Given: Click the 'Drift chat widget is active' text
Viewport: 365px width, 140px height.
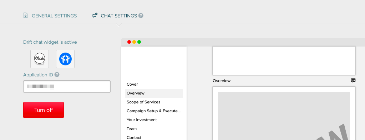Looking at the screenshot, I should coord(50,42).
